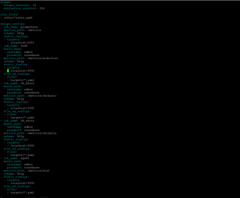Click "targets/*.yaml" under the ob_extra job

pyautogui.click(x=23, y=155)
